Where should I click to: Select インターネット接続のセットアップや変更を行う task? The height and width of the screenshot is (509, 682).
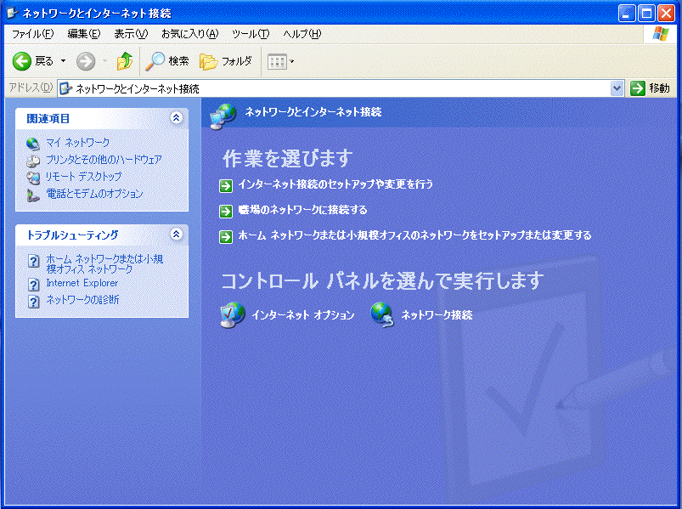pos(335,184)
